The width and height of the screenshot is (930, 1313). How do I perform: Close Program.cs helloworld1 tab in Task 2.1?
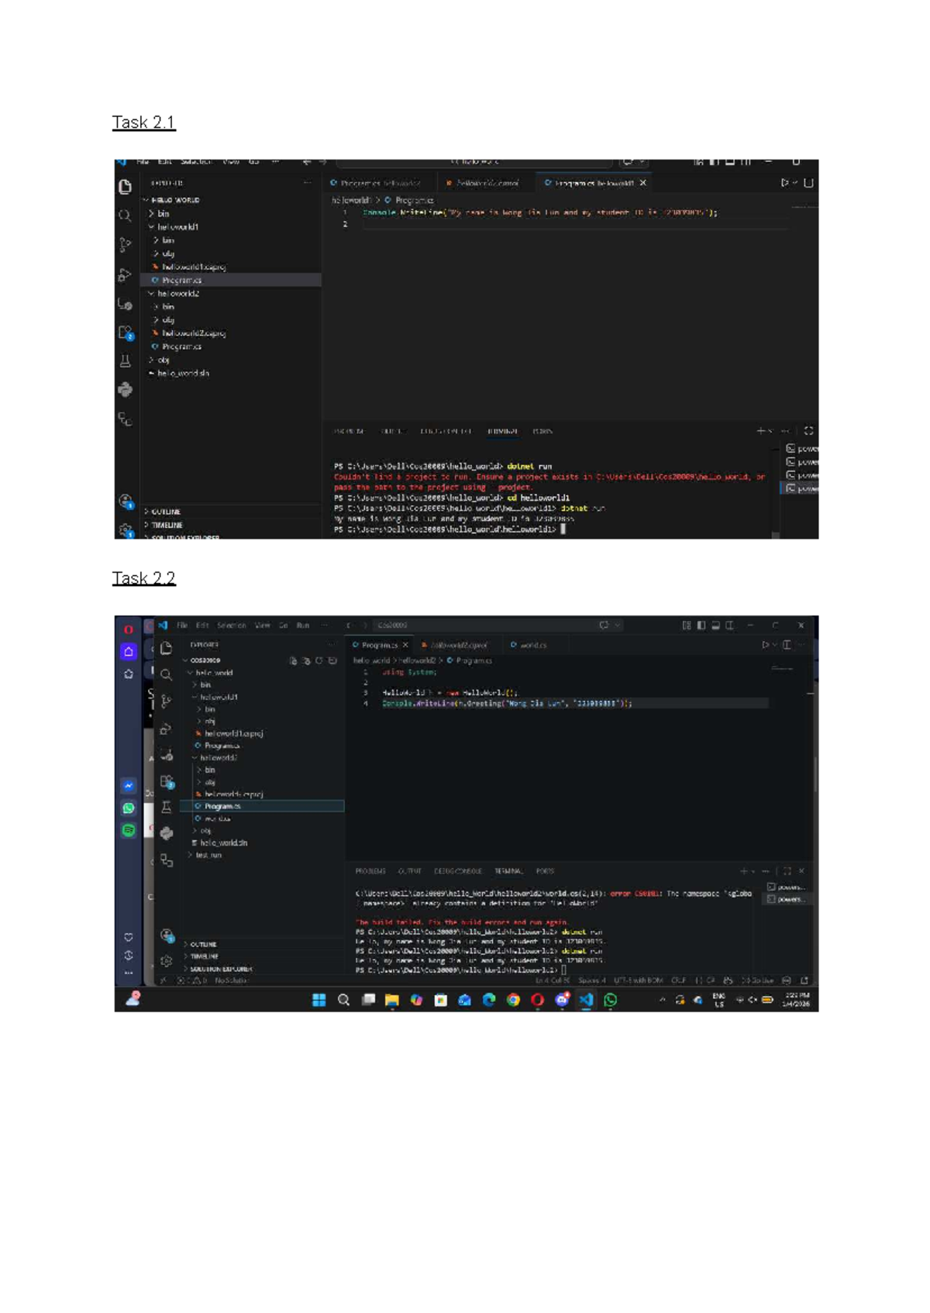click(643, 183)
